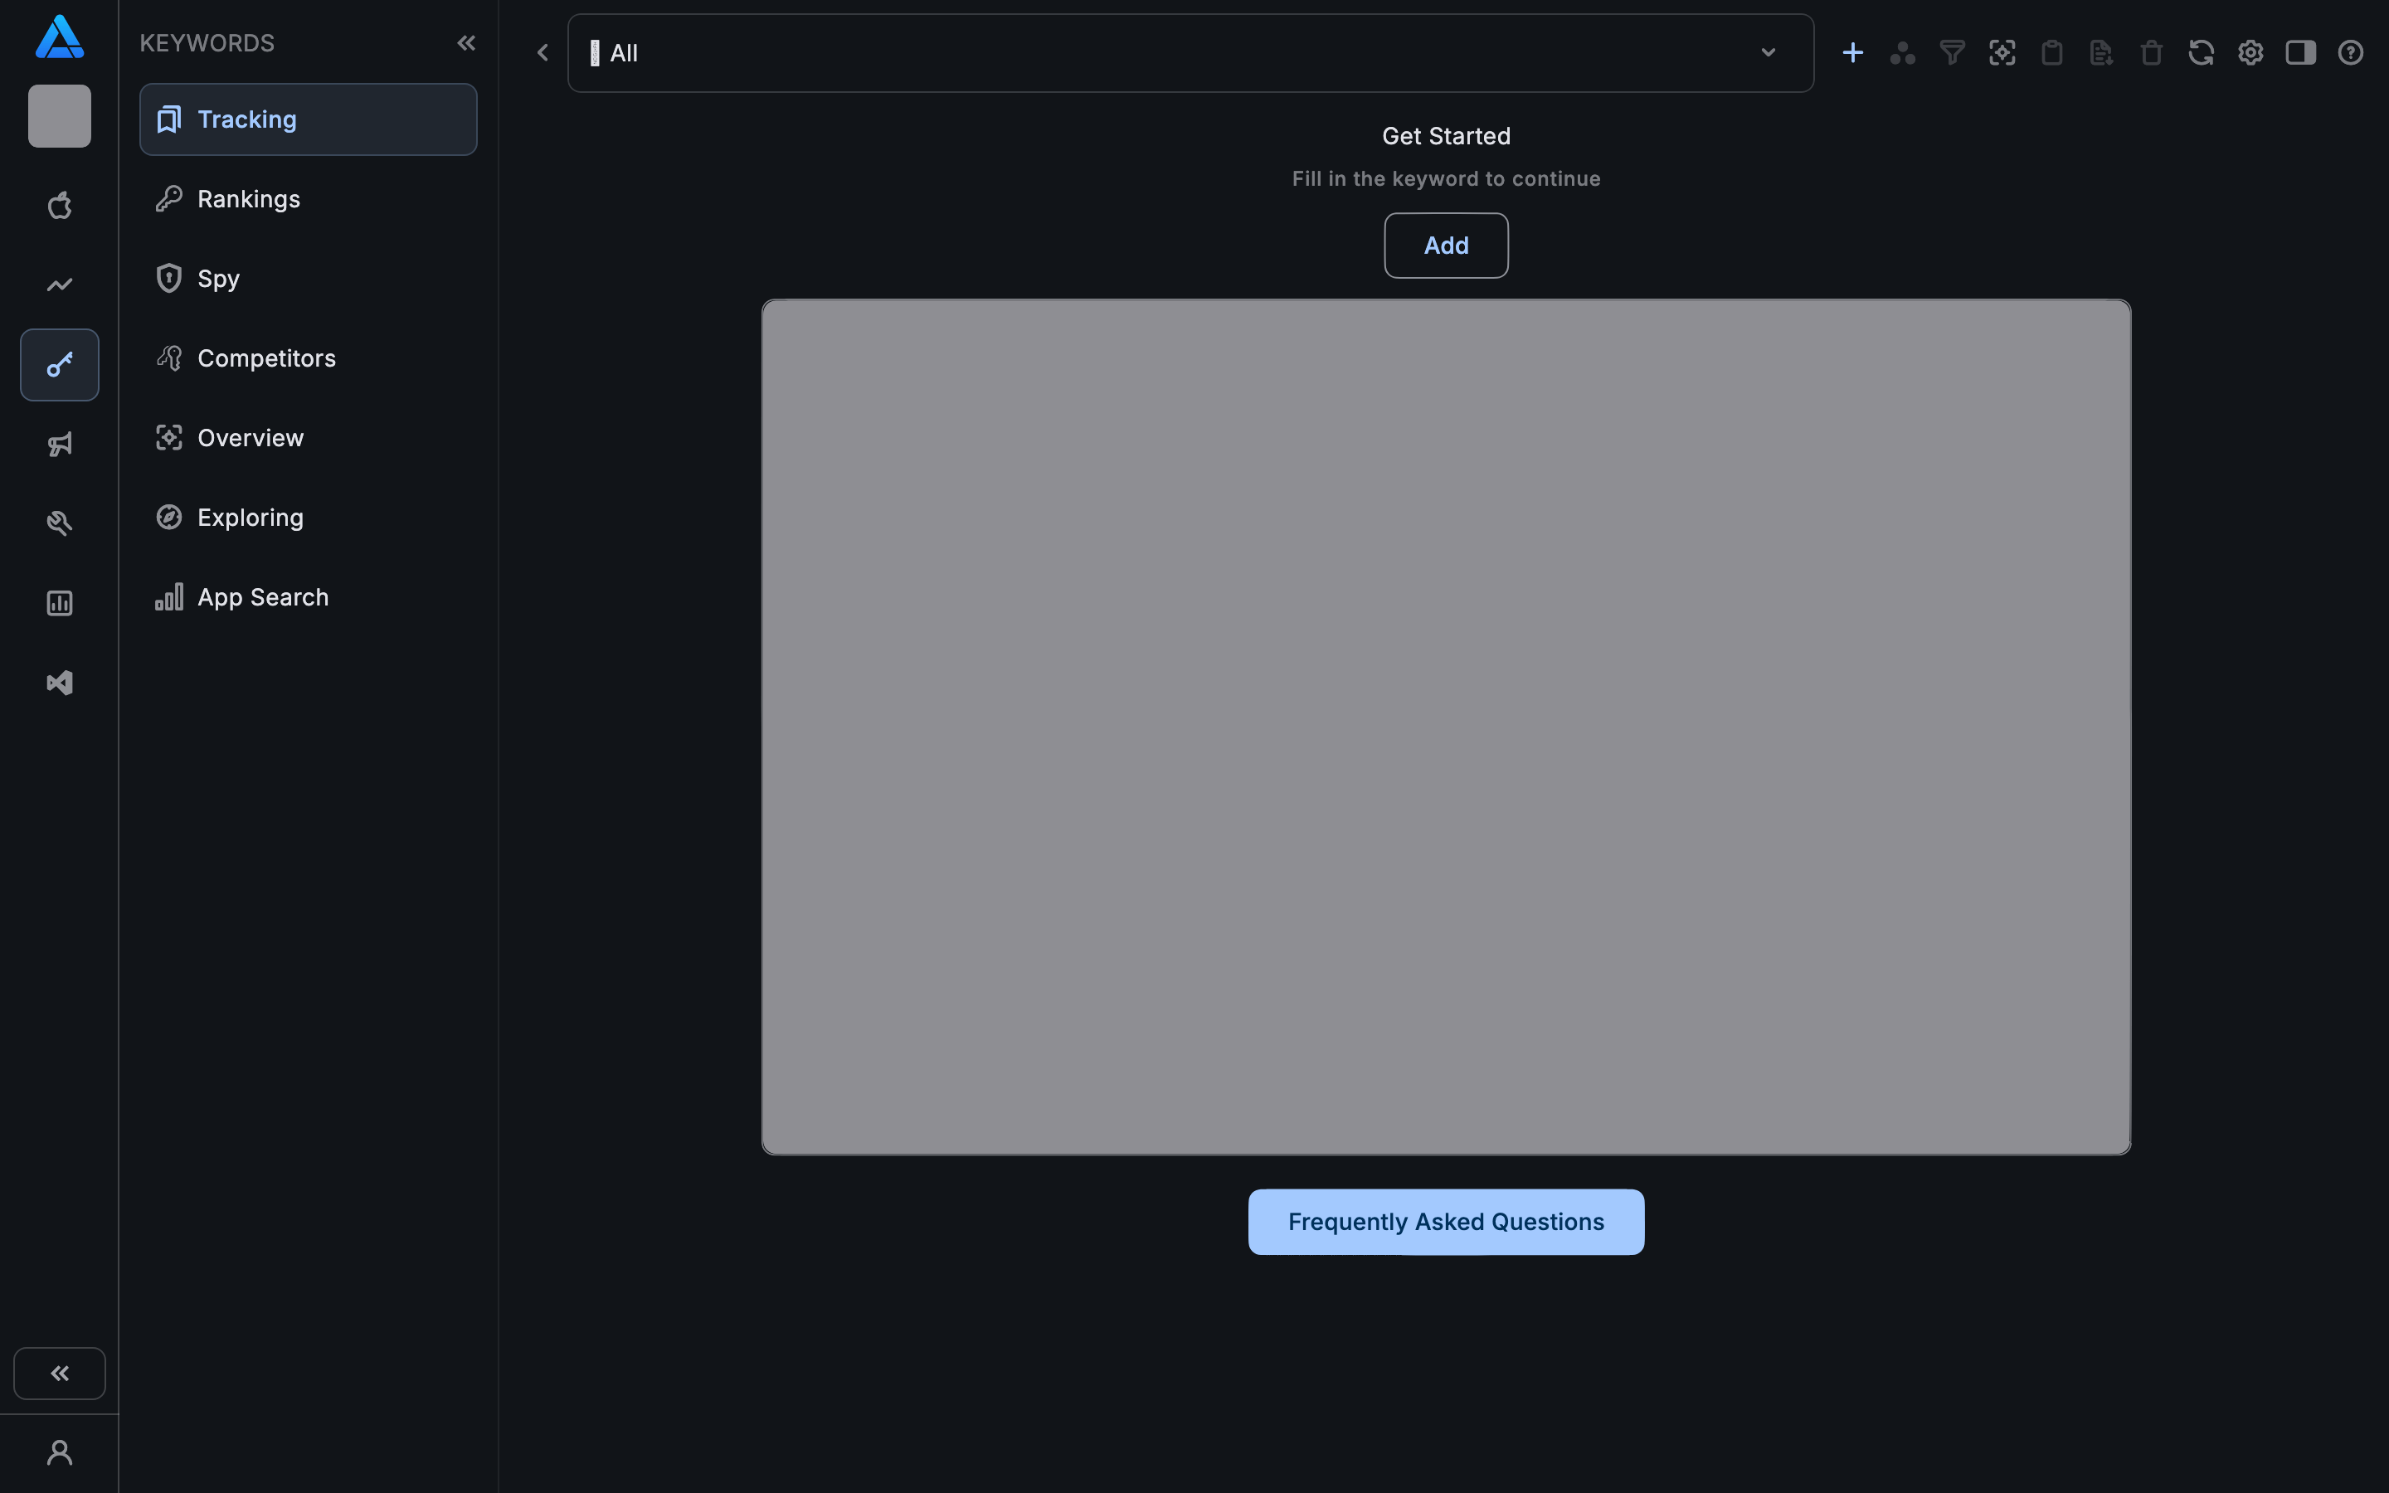Open the filter funnel icon in toolbar
This screenshot has width=2389, height=1493.
1952,52
